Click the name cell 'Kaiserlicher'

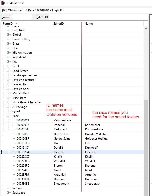tap(93, 125)
